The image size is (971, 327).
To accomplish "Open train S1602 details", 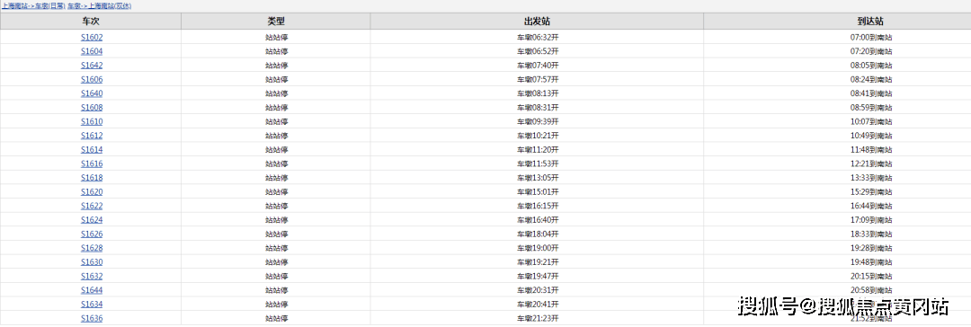I will tap(92, 37).
